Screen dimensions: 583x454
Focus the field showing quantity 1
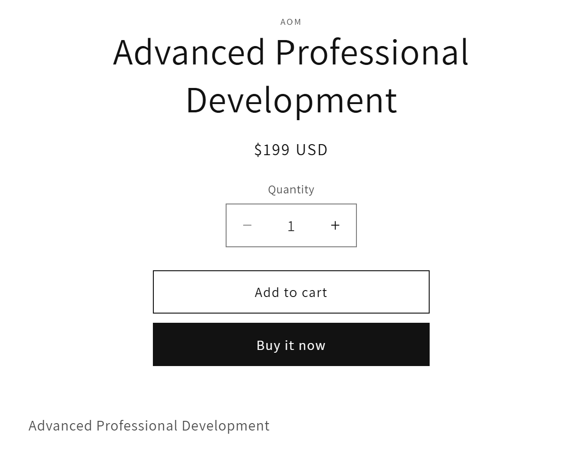pyautogui.click(x=291, y=226)
